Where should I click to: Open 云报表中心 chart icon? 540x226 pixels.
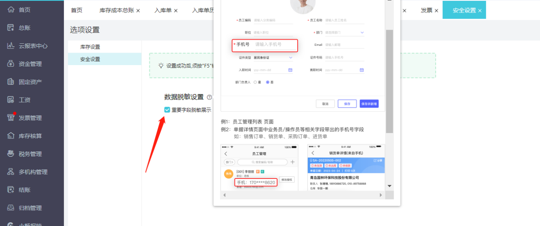pyautogui.click(x=11, y=46)
